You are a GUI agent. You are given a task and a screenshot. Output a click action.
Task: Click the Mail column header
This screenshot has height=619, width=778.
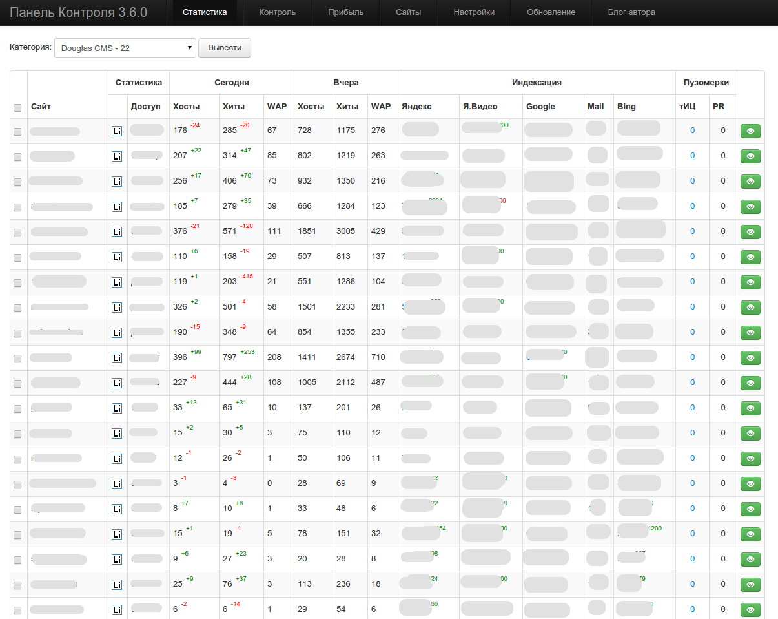coord(596,107)
